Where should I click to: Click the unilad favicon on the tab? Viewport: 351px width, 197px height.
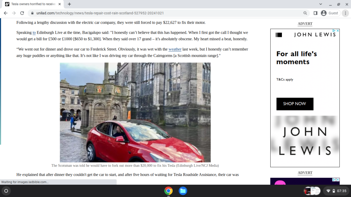coord(7,4)
